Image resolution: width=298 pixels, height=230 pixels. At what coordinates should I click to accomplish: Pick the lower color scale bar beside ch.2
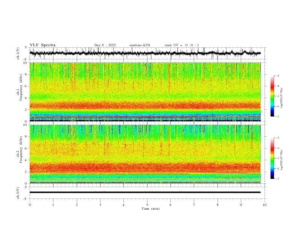pos(272,158)
